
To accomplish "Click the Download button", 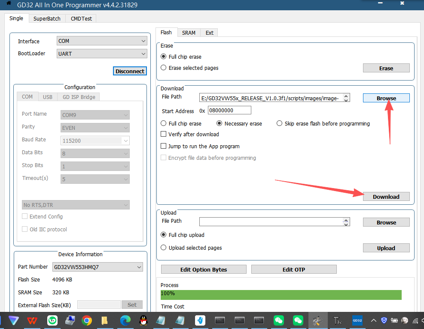I will point(386,197).
